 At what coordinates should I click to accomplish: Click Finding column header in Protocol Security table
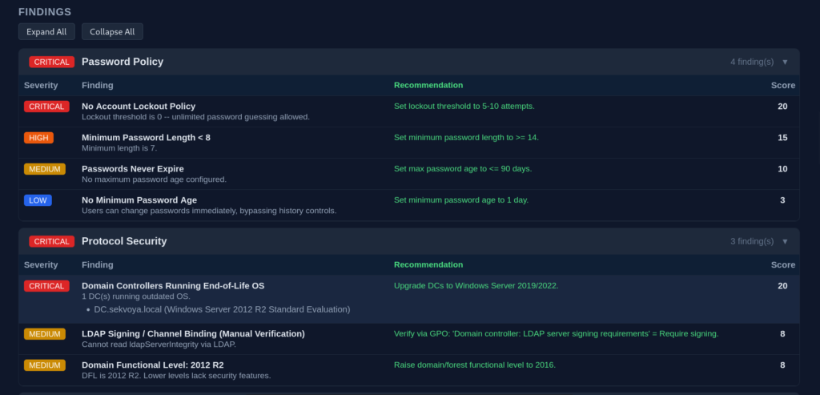coord(97,264)
